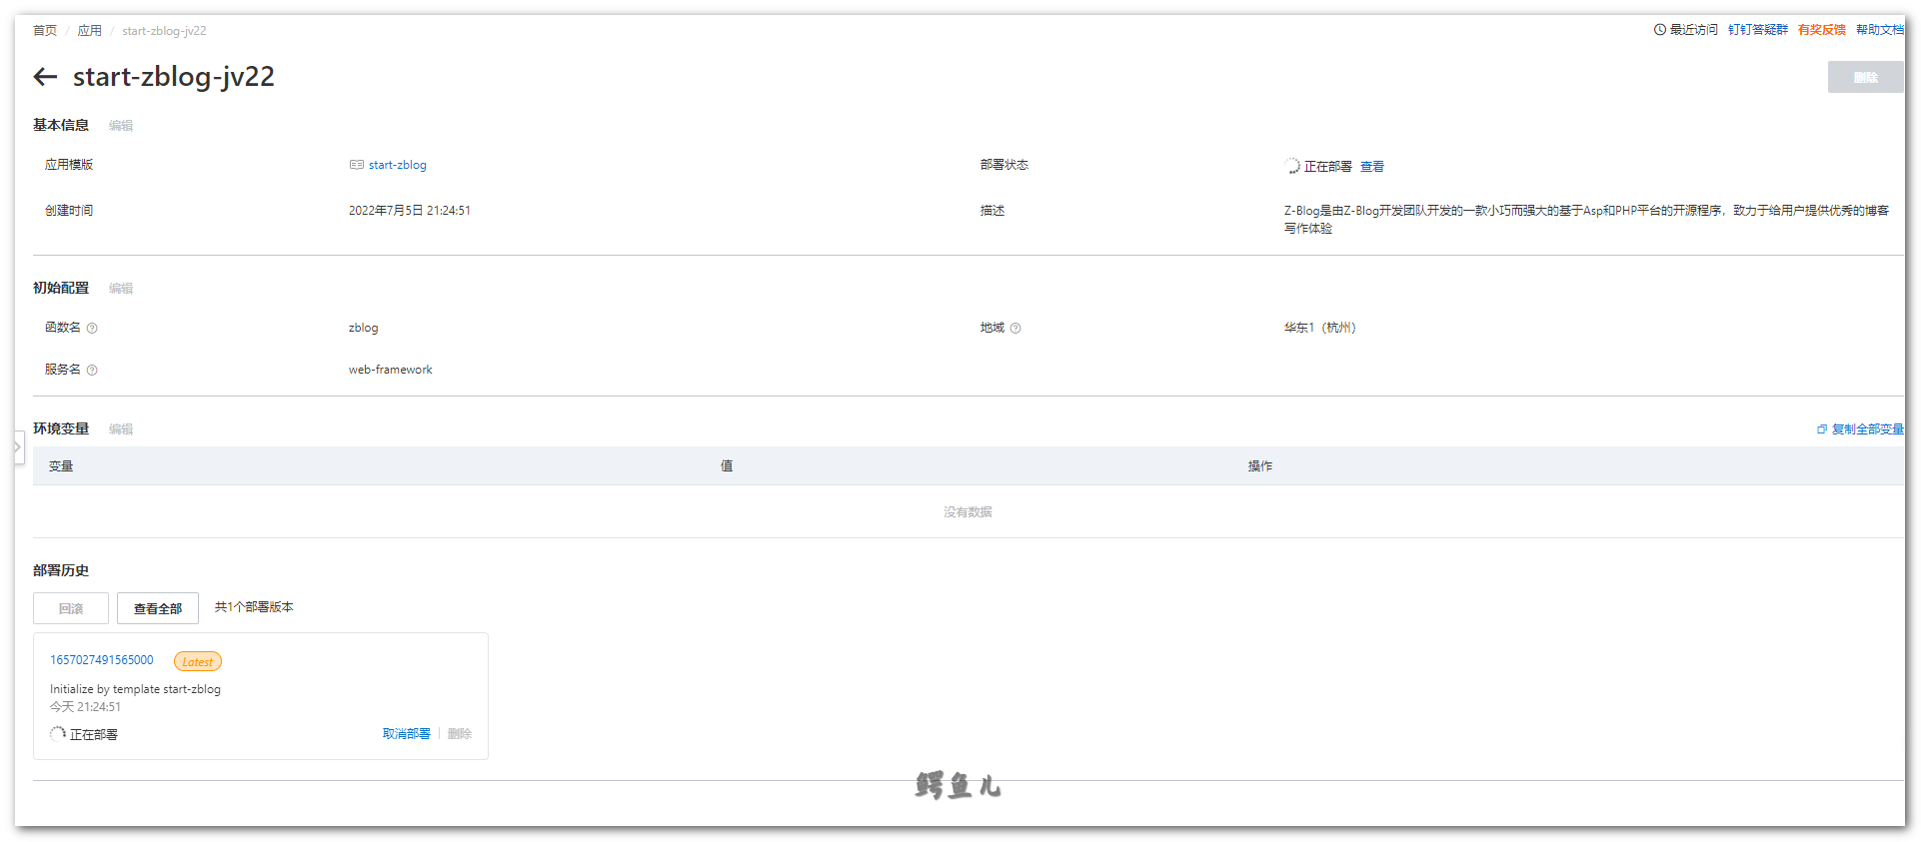Image resolution: width=1921 pixels, height=842 pixels.
Task: Click creation time 2022年7月5日 21:24:51
Action: click(410, 211)
